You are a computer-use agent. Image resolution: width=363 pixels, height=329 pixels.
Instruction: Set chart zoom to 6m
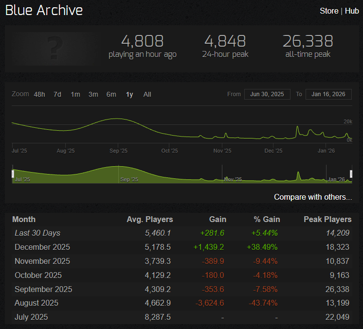pos(111,94)
